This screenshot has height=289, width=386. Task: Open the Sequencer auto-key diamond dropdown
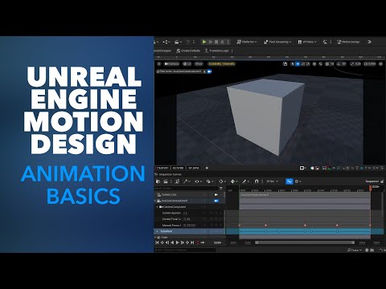(233, 181)
